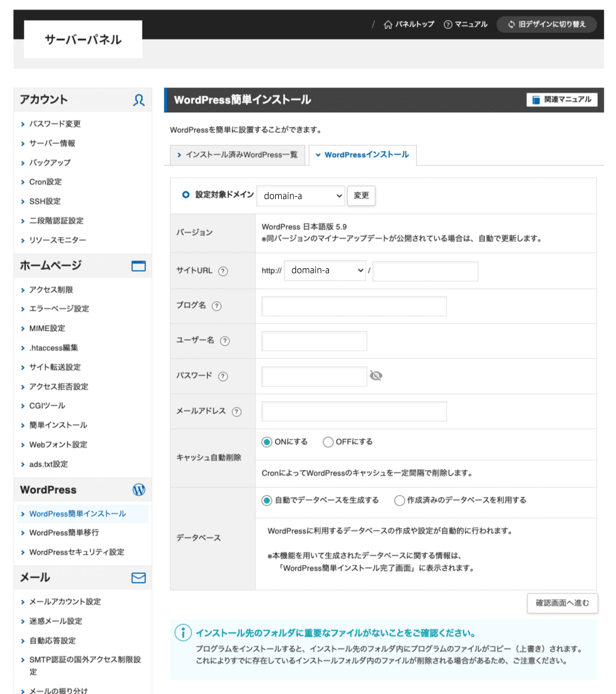Click the info icon in the notice box

point(182,633)
